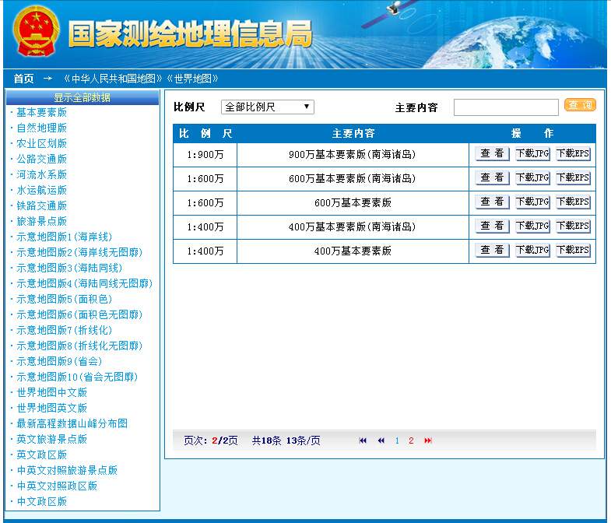Download JPG of 600万基本要素版(南海诸岛)
The height and width of the screenshot is (523, 611).
[532, 177]
